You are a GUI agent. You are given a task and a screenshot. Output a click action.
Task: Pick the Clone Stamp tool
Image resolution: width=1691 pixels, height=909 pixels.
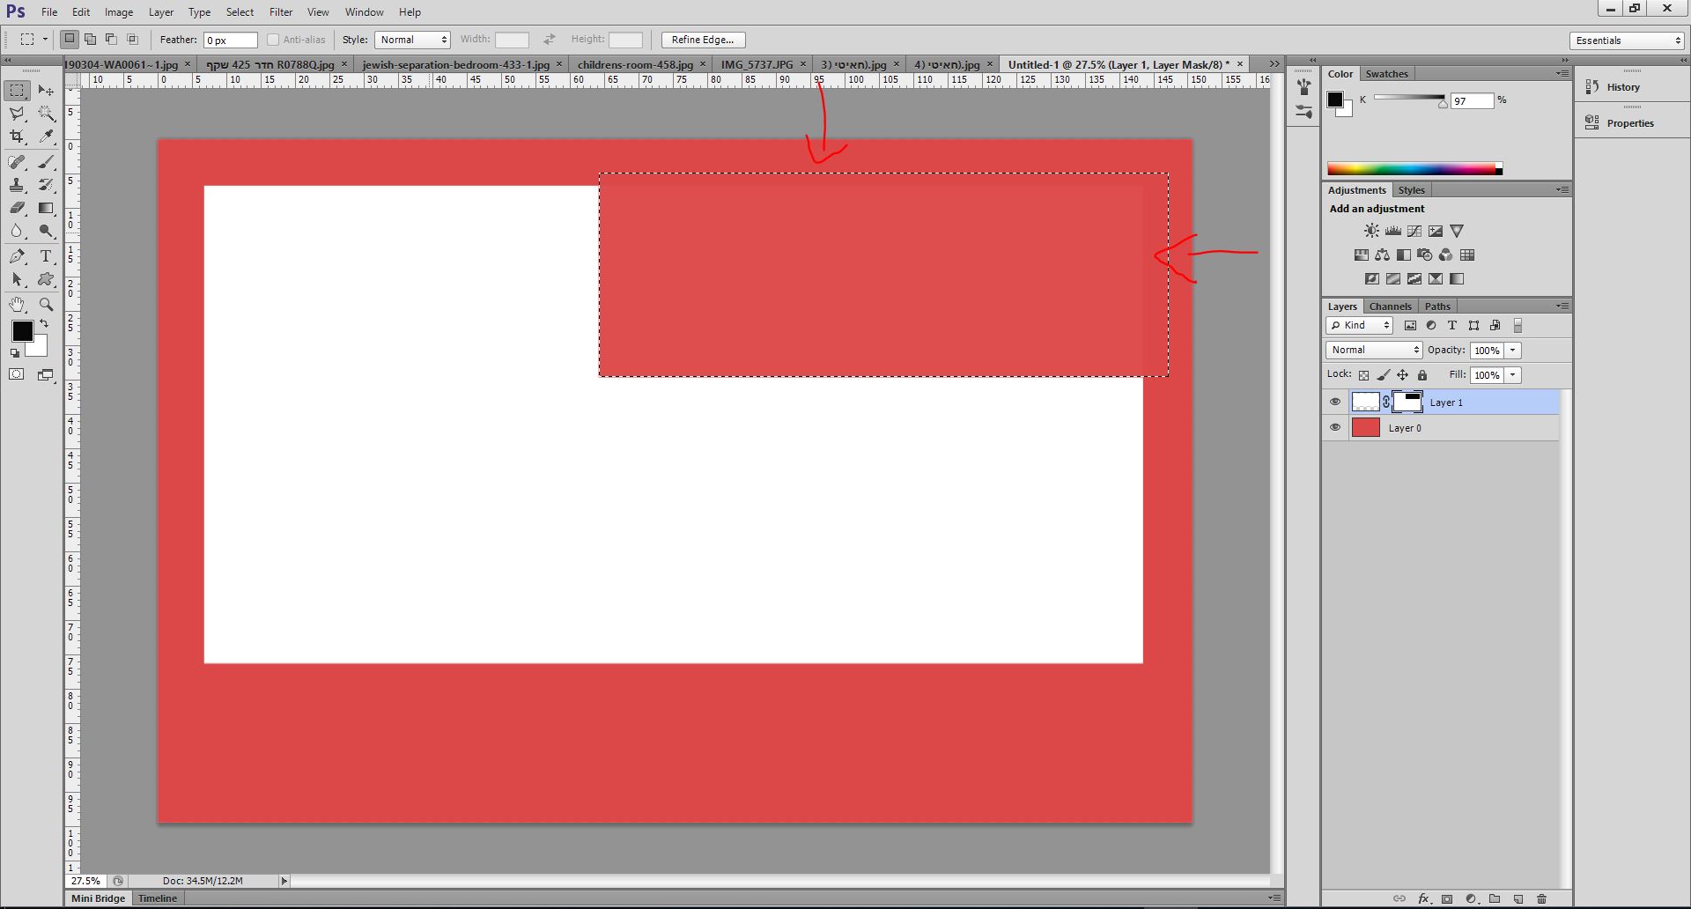pos(18,185)
